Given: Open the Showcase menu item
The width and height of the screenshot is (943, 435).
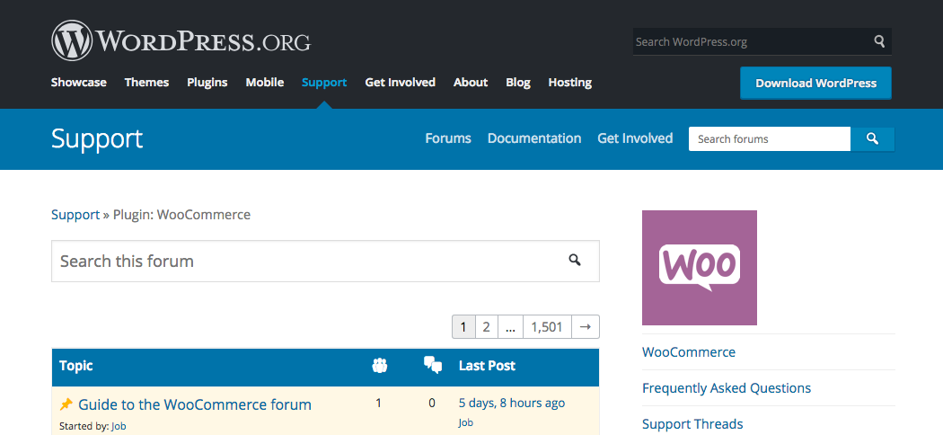Looking at the screenshot, I should click(x=79, y=83).
